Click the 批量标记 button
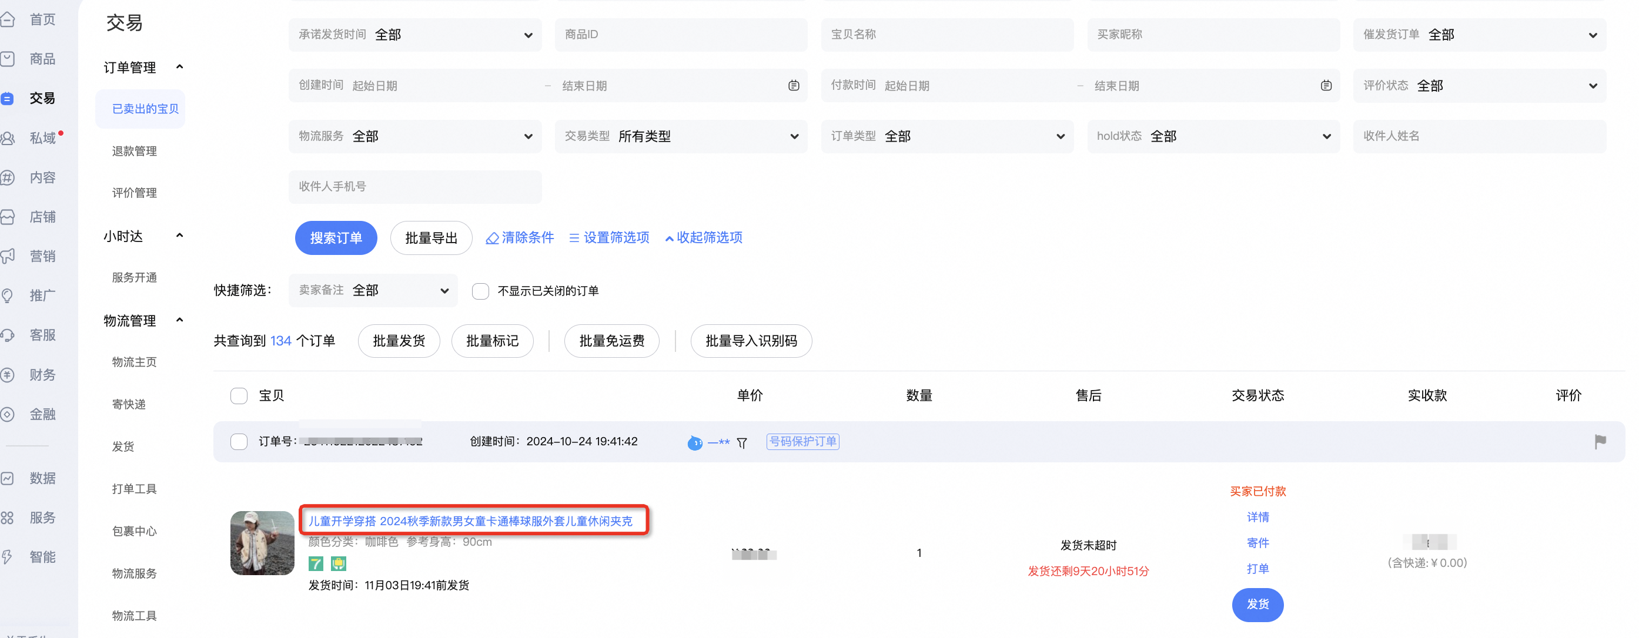Image resolution: width=1639 pixels, height=638 pixels. (493, 341)
